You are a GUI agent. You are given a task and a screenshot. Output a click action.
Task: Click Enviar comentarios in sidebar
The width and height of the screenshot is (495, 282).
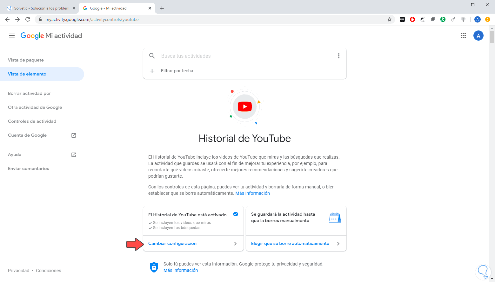pos(29,168)
